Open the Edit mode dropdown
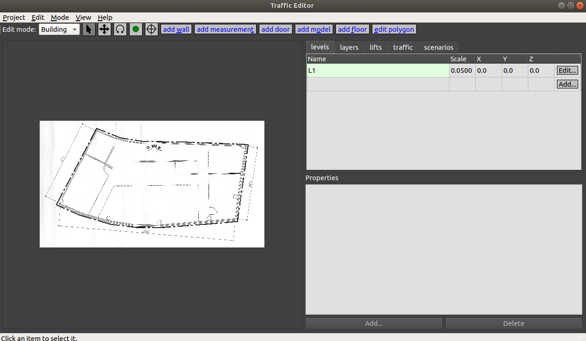Screen dimensions: 586x341 tap(59, 29)
